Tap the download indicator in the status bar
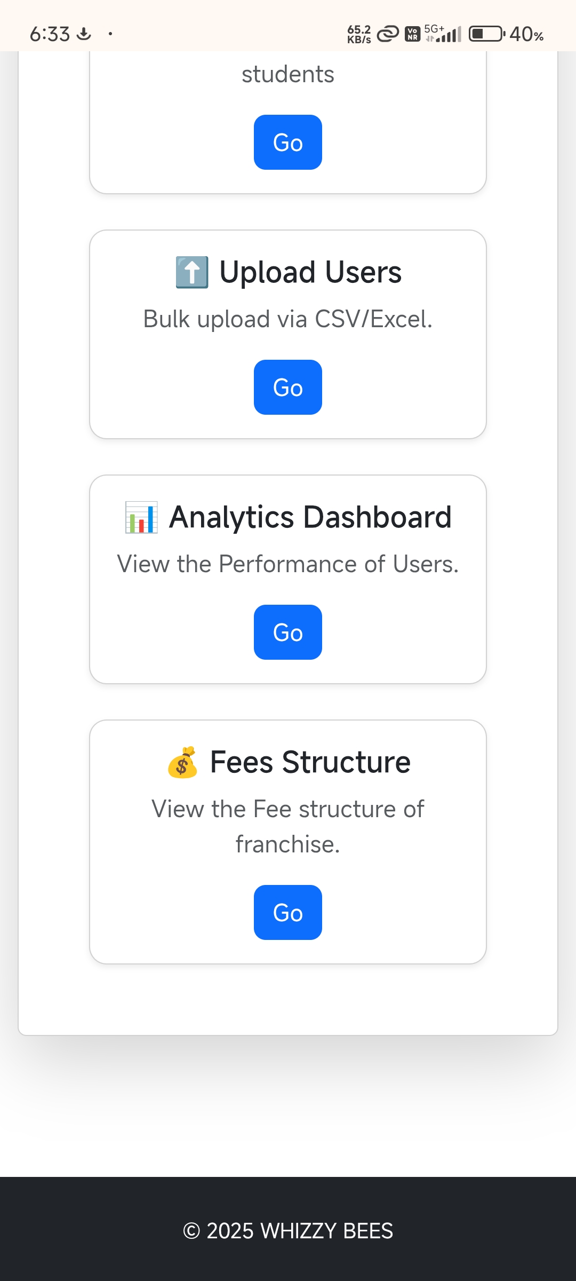The height and width of the screenshot is (1281, 576). (84, 34)
